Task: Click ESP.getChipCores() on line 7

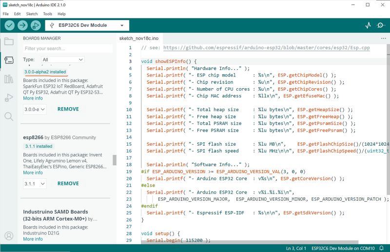Action: pyautogui.click(x=304, y=89)
